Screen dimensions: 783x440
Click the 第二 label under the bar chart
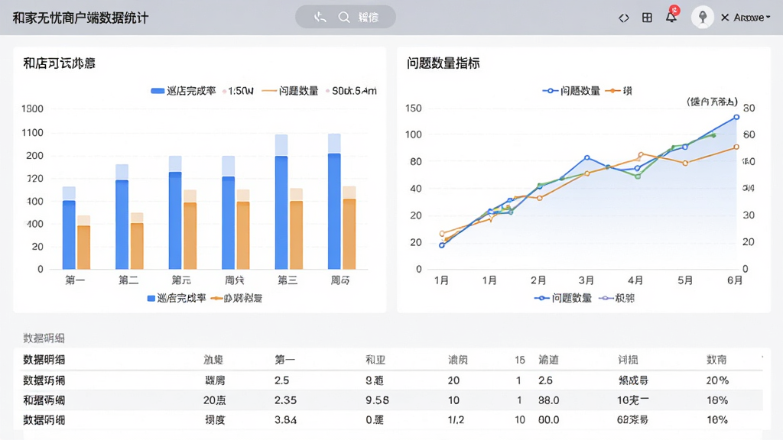click(x=128, y=280)
